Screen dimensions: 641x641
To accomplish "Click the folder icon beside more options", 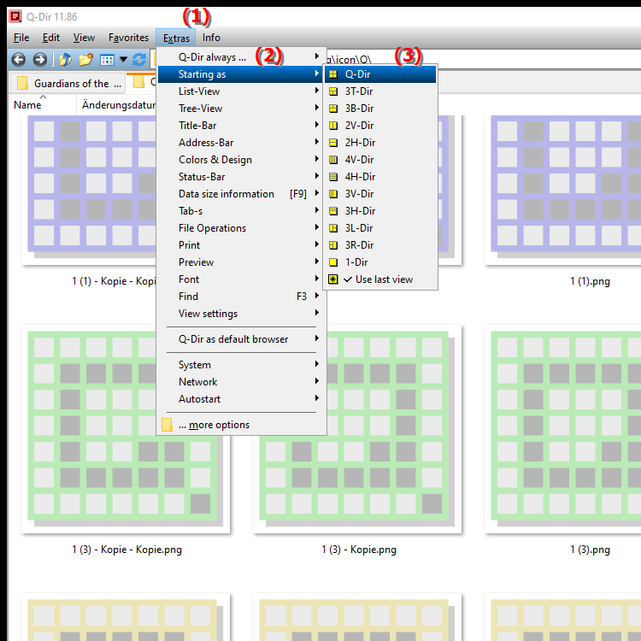I will tap(167, 425).
